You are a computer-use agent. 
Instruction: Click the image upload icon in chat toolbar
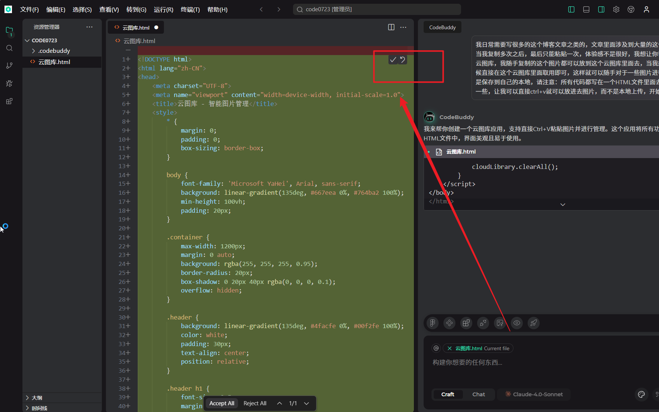pos(500,323)
